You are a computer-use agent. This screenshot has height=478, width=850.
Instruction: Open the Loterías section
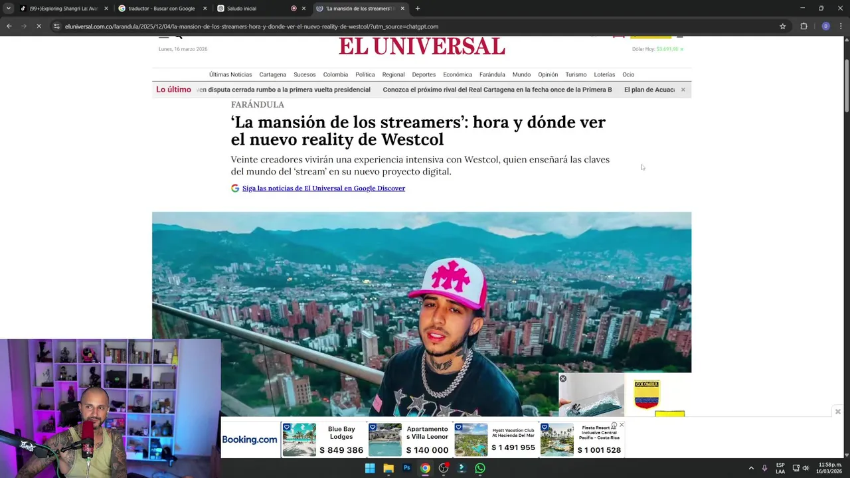(x=604, y=74)
